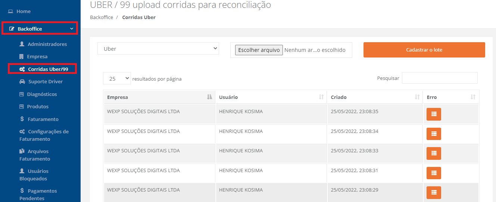Open error list for row 23:08:33
The width and height of the screenshot is (496, 202).
click(434, 153)
